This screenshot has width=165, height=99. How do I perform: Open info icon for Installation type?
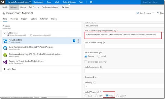[99, 52]
